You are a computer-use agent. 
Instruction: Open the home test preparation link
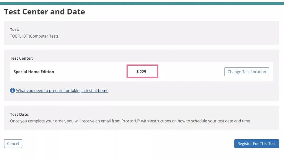click(x=62, y=91)
